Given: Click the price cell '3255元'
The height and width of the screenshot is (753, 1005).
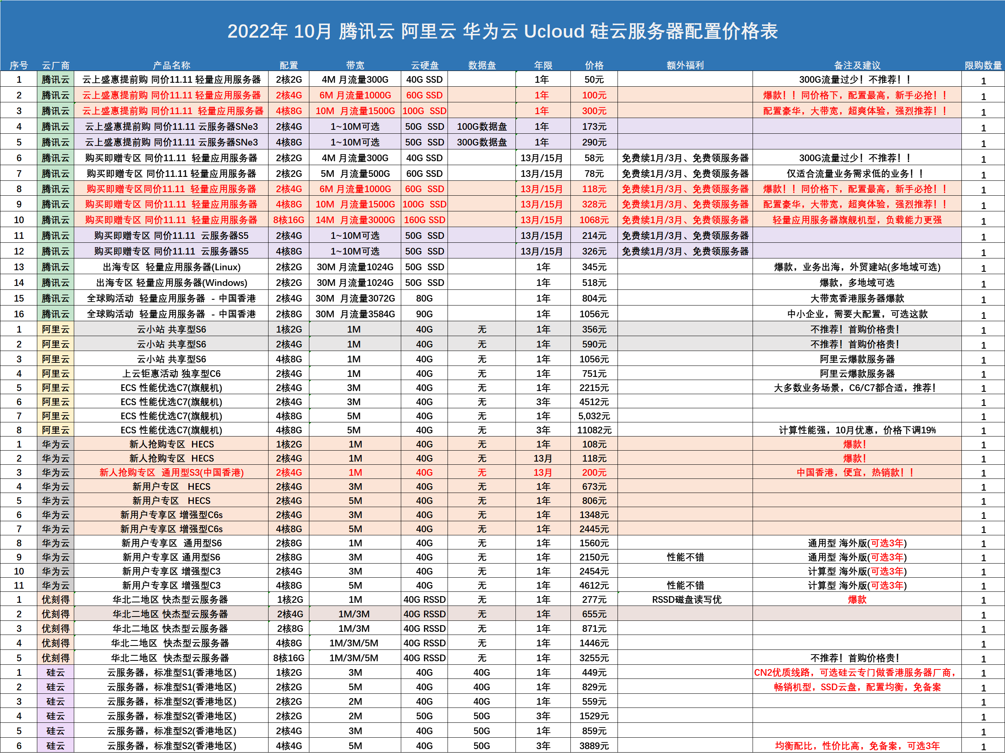Looking at the screenshot, I should (594, 658).
